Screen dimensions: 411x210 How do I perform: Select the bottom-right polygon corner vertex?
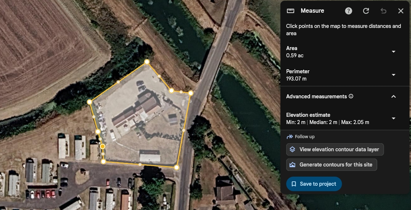click(x=177, y=167)
